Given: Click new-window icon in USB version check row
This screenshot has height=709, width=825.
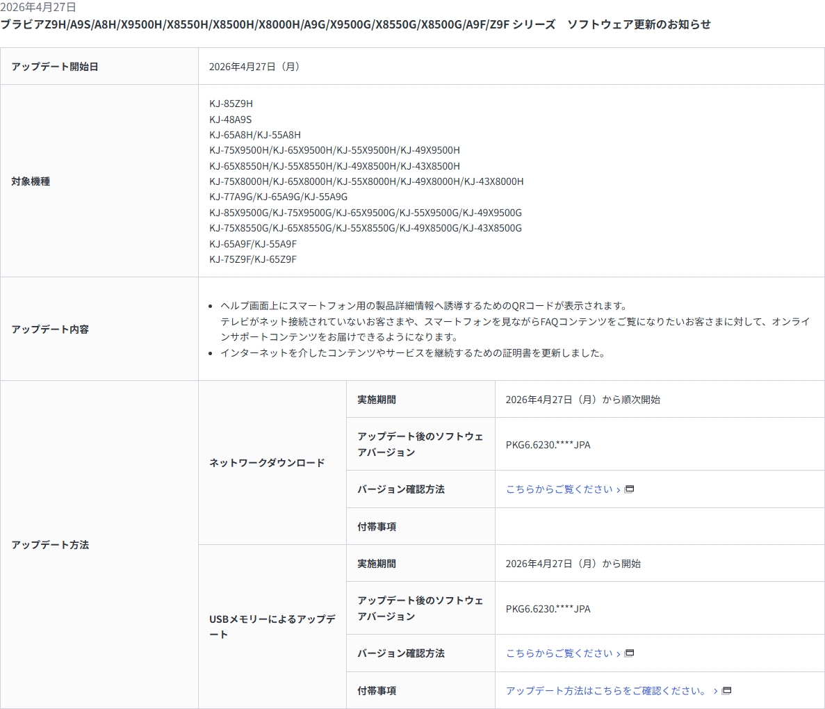Looking at the screenshot, I should 630,653.
